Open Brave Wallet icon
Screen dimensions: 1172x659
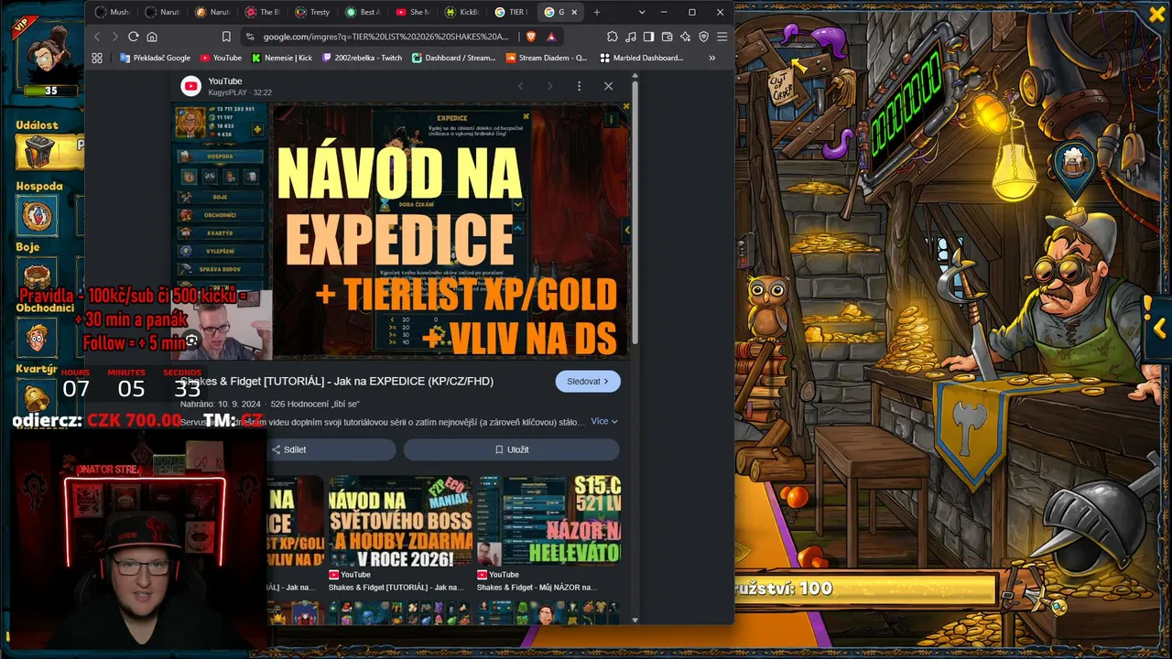pos(667,37)
